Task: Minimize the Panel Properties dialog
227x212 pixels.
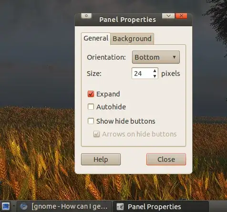Action: point(168,16)
